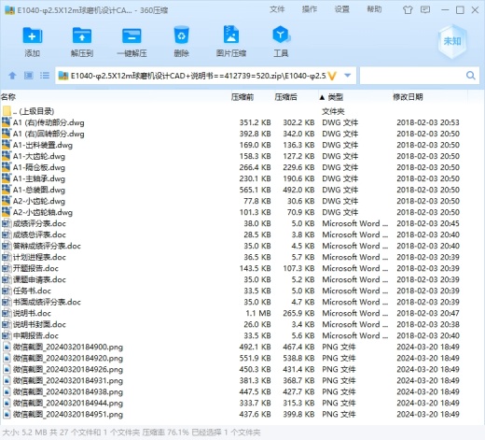Select file 课题申请表.doc
Screen dimensions: 485x440
[39, 279]
